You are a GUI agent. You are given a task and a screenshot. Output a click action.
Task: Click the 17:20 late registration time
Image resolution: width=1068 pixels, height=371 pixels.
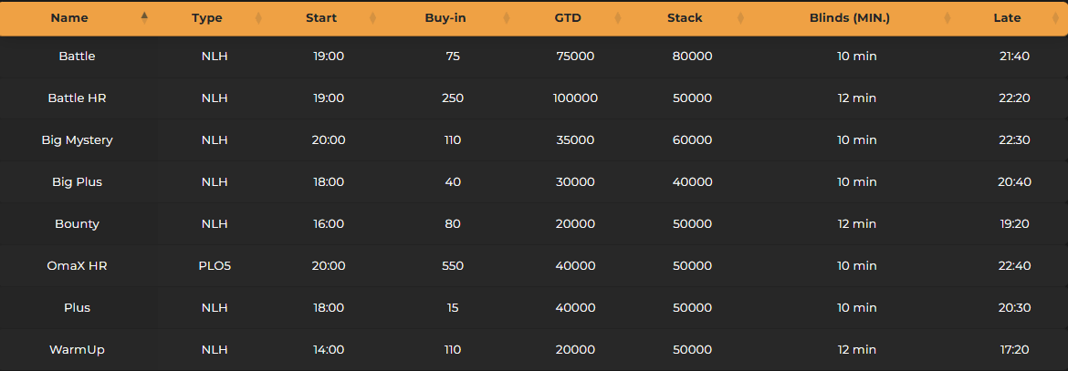(x=1014, y=349)
